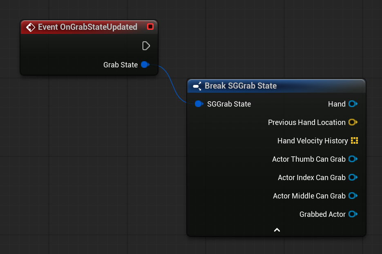Click the Actor Index Can Grab pin
This screenshot has height=254, width=382.
[x=352, y=177]
